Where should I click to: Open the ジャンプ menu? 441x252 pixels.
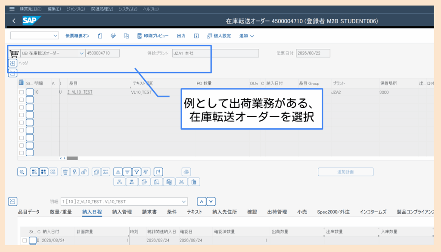76,9
